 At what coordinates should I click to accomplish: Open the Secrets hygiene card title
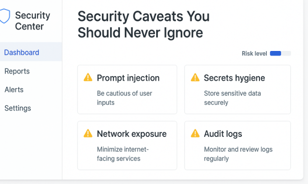(234, 78)
